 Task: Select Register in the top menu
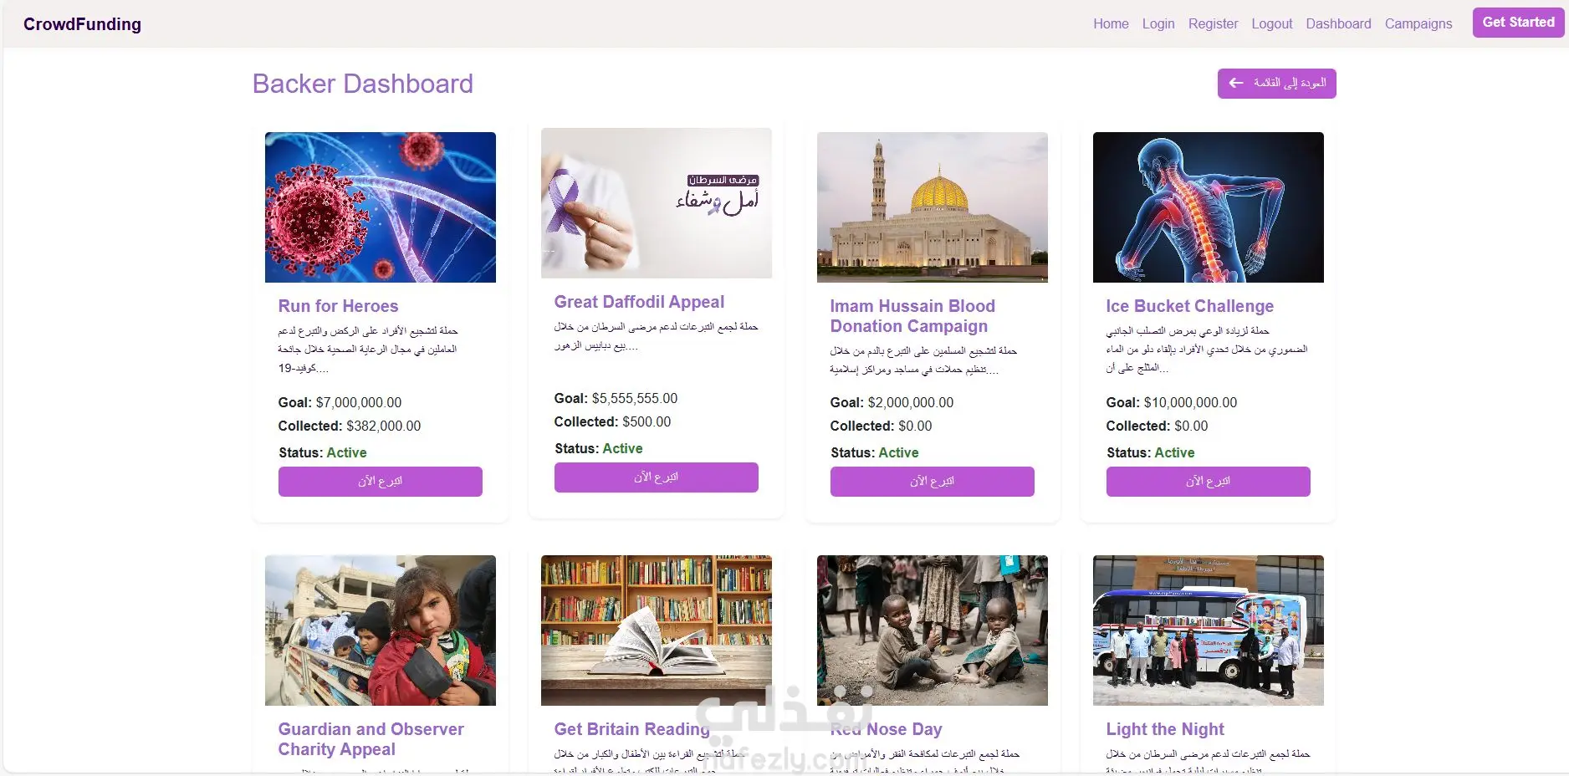[x=1213, y=23]
